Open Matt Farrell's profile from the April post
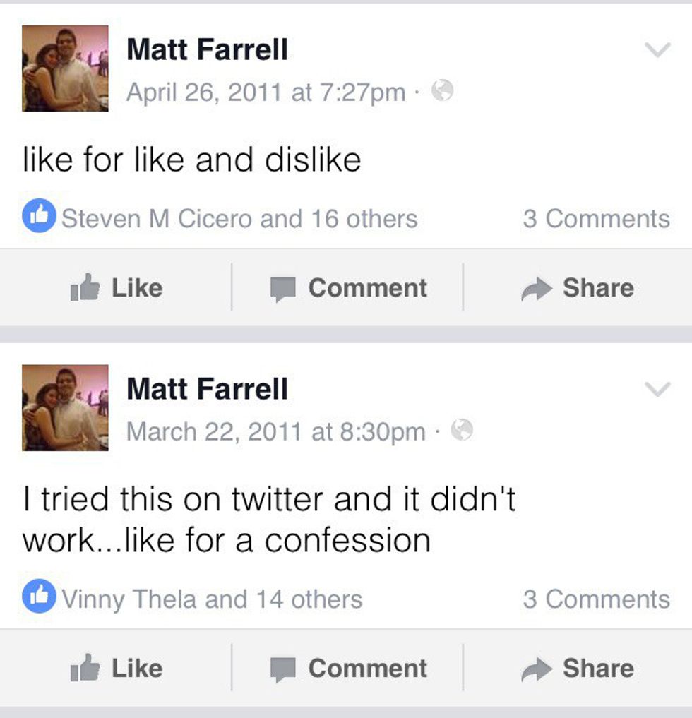 coord(207,50)
